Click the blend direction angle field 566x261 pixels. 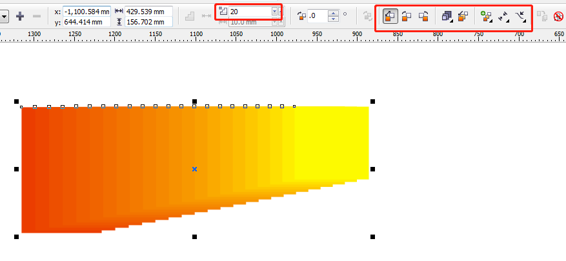click(x=319, y=15)
